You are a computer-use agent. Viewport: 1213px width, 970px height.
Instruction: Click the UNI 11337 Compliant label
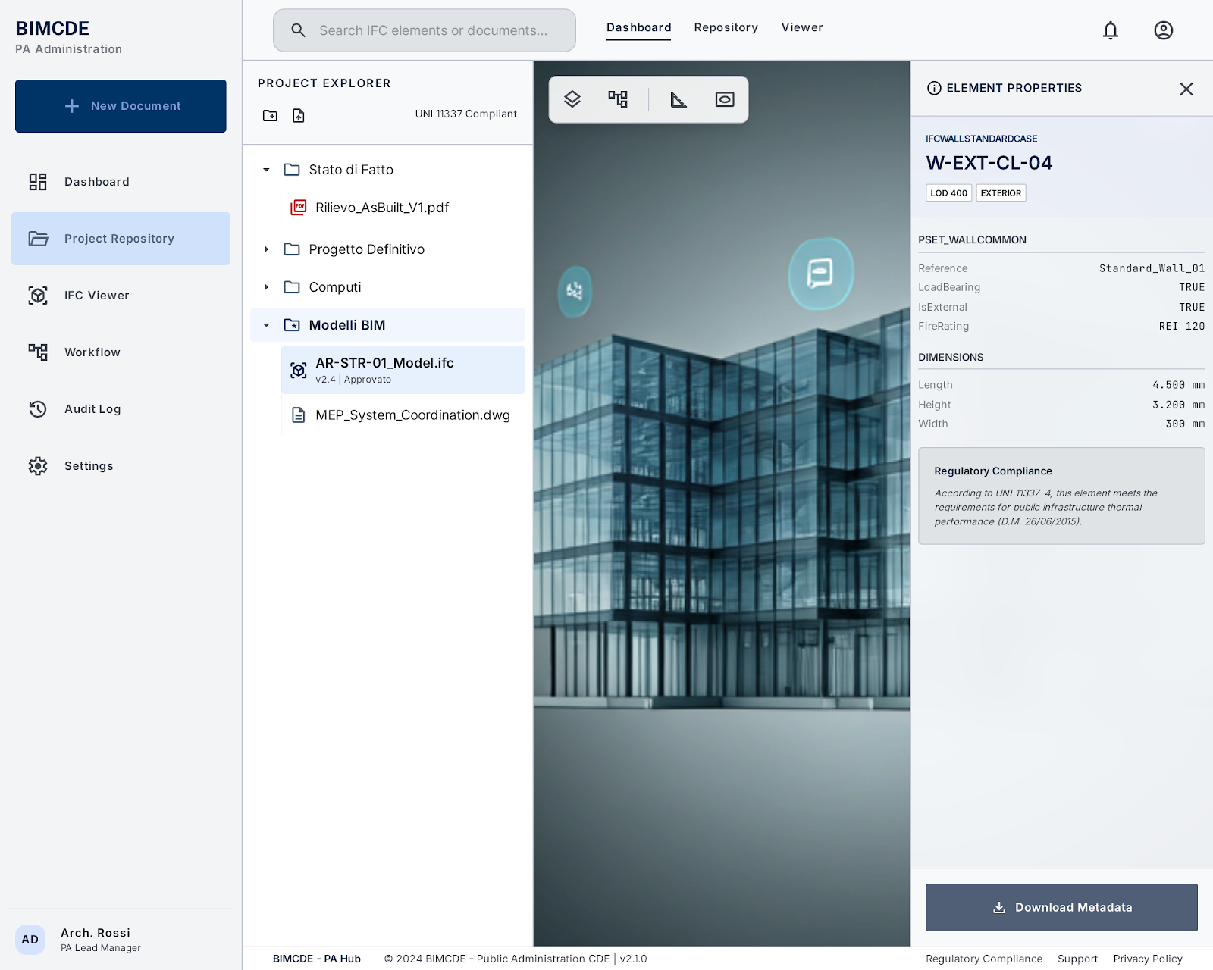coord(465,114)
